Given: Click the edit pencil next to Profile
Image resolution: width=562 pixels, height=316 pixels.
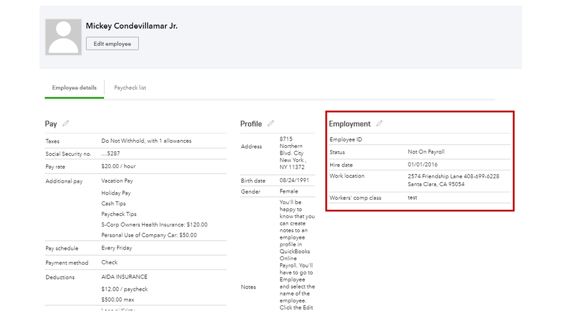Looking at the screenshot, I should [x=271, y=124].
